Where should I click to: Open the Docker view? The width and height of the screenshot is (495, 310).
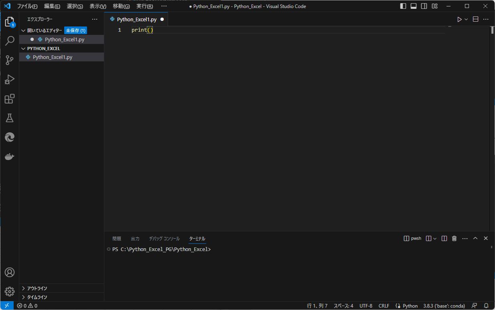[x=10, y=156]
